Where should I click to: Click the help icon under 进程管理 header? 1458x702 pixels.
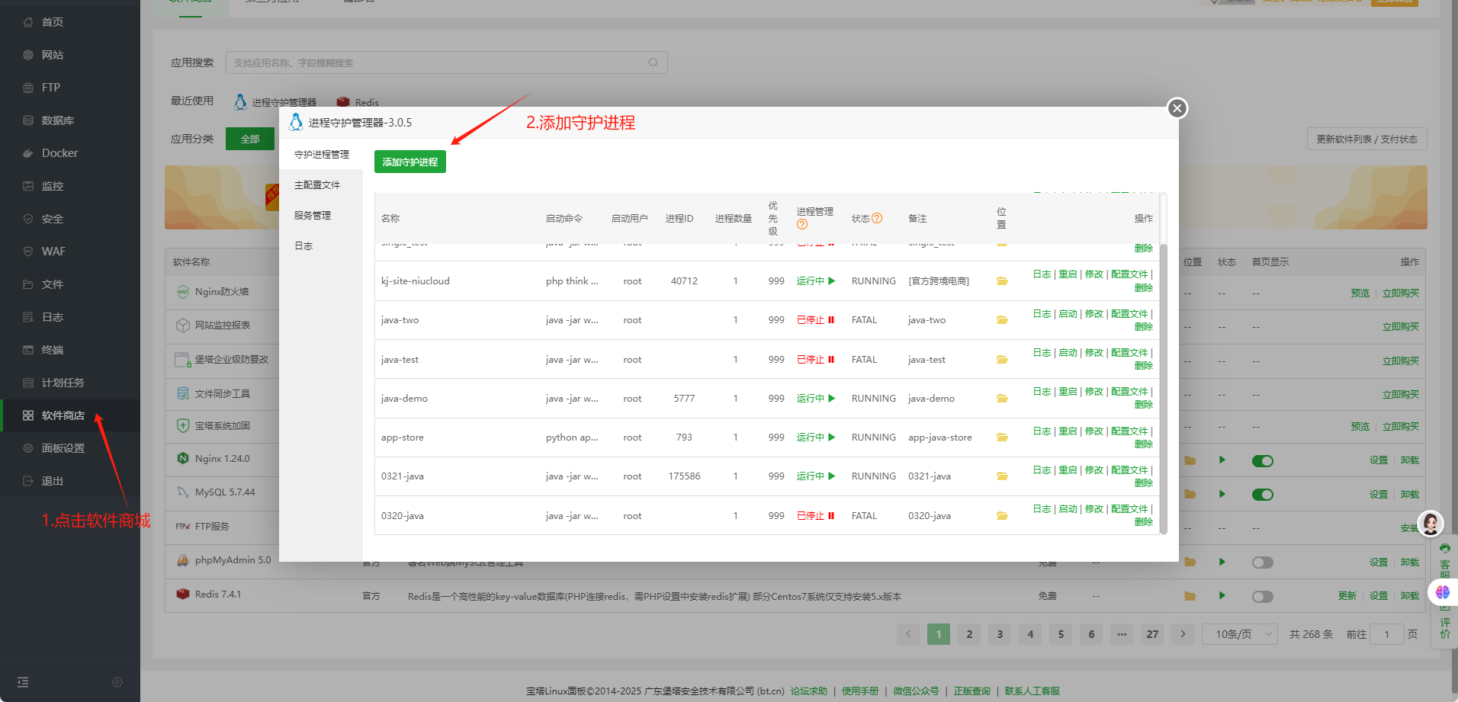802,225
